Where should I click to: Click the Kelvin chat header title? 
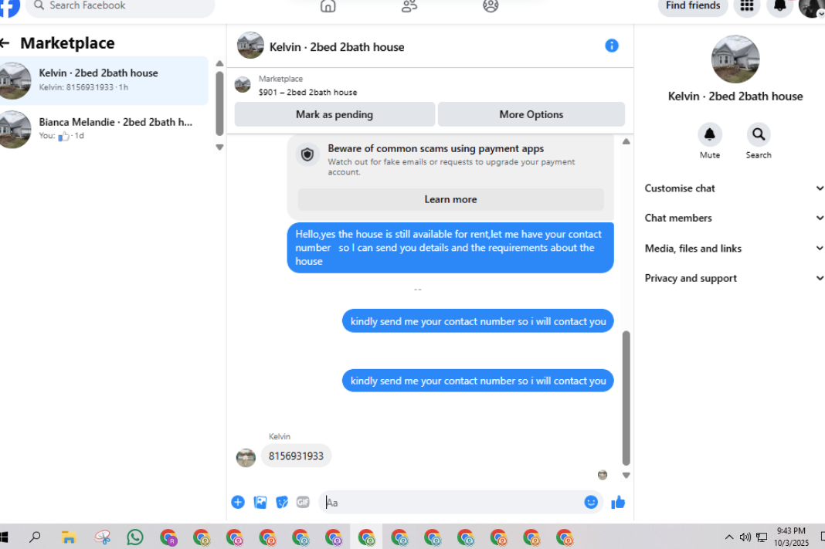pyautogui.click(x=337, y=47)
